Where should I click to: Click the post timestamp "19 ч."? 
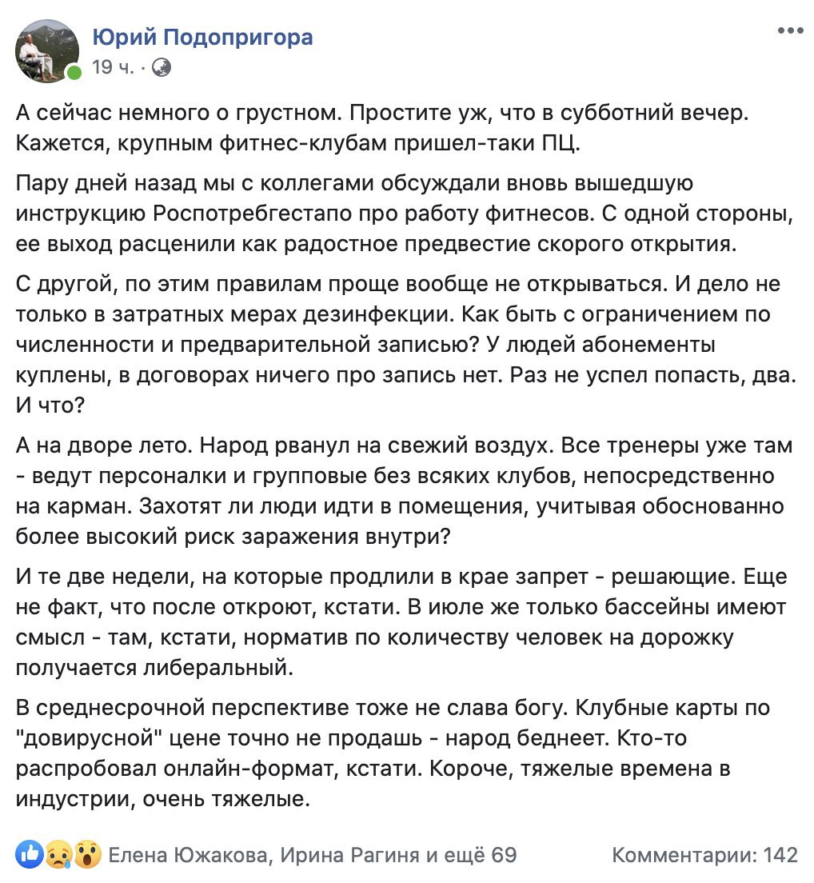point(114,67)
